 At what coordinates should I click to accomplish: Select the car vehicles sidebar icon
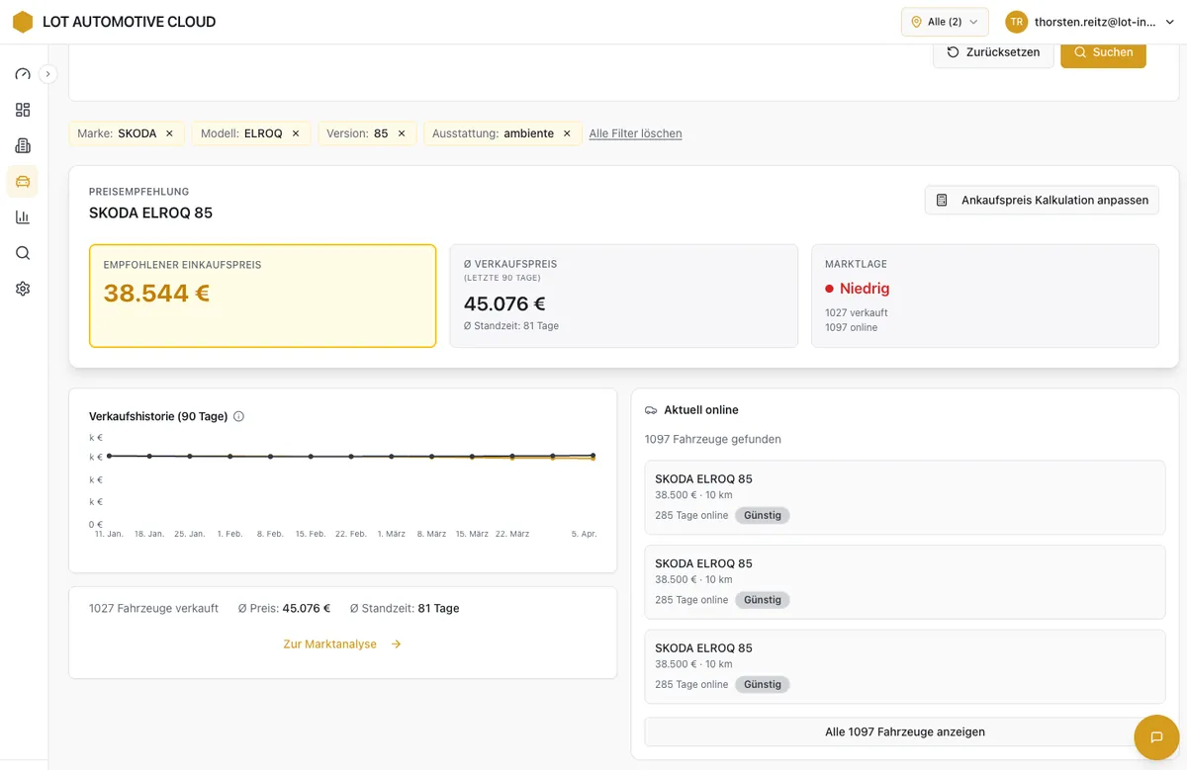tap(23, 181)
